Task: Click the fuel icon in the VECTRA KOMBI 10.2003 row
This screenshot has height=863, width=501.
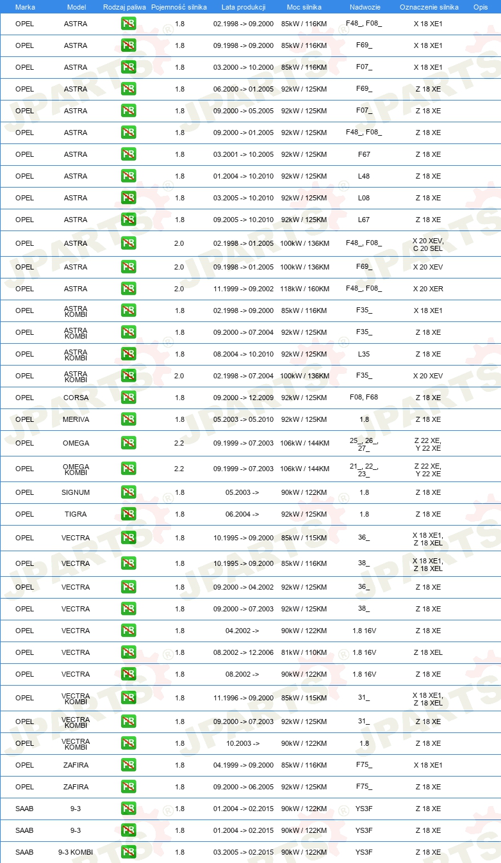Action: pos(128,743)
